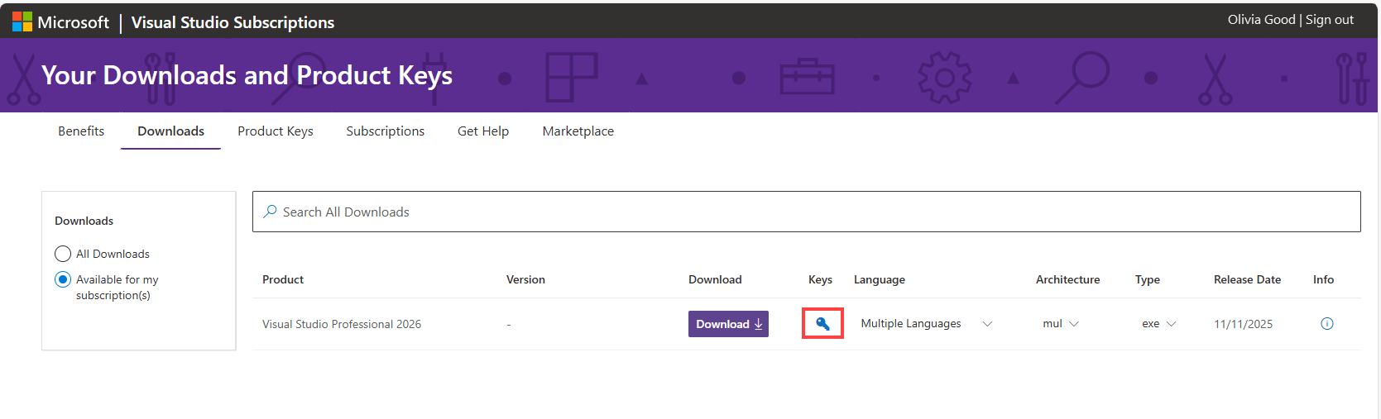Open the Downloads tab
Image resolution: width=1381 pixels, height=419 pixels.
click(170, 131)
